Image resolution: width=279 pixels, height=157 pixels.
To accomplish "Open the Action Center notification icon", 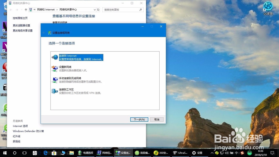I will 272,153.
